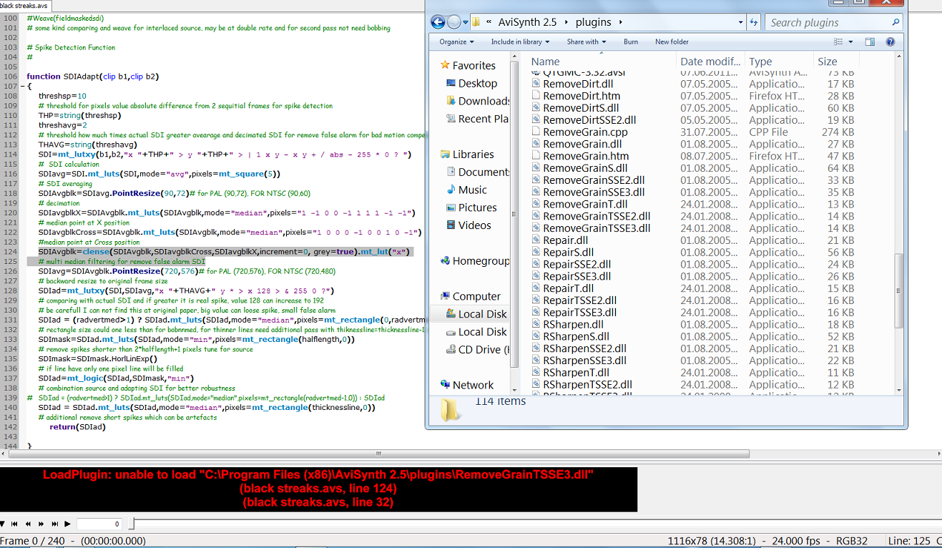This screenshot has height=548, width=942.
Task: Click the frame number input box
Action: 99,524
